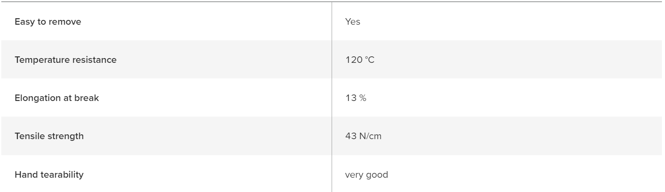Click the "Tensile strength" property label
The width and height of the screenshot is (665, 192).
[x=49, y=136]
